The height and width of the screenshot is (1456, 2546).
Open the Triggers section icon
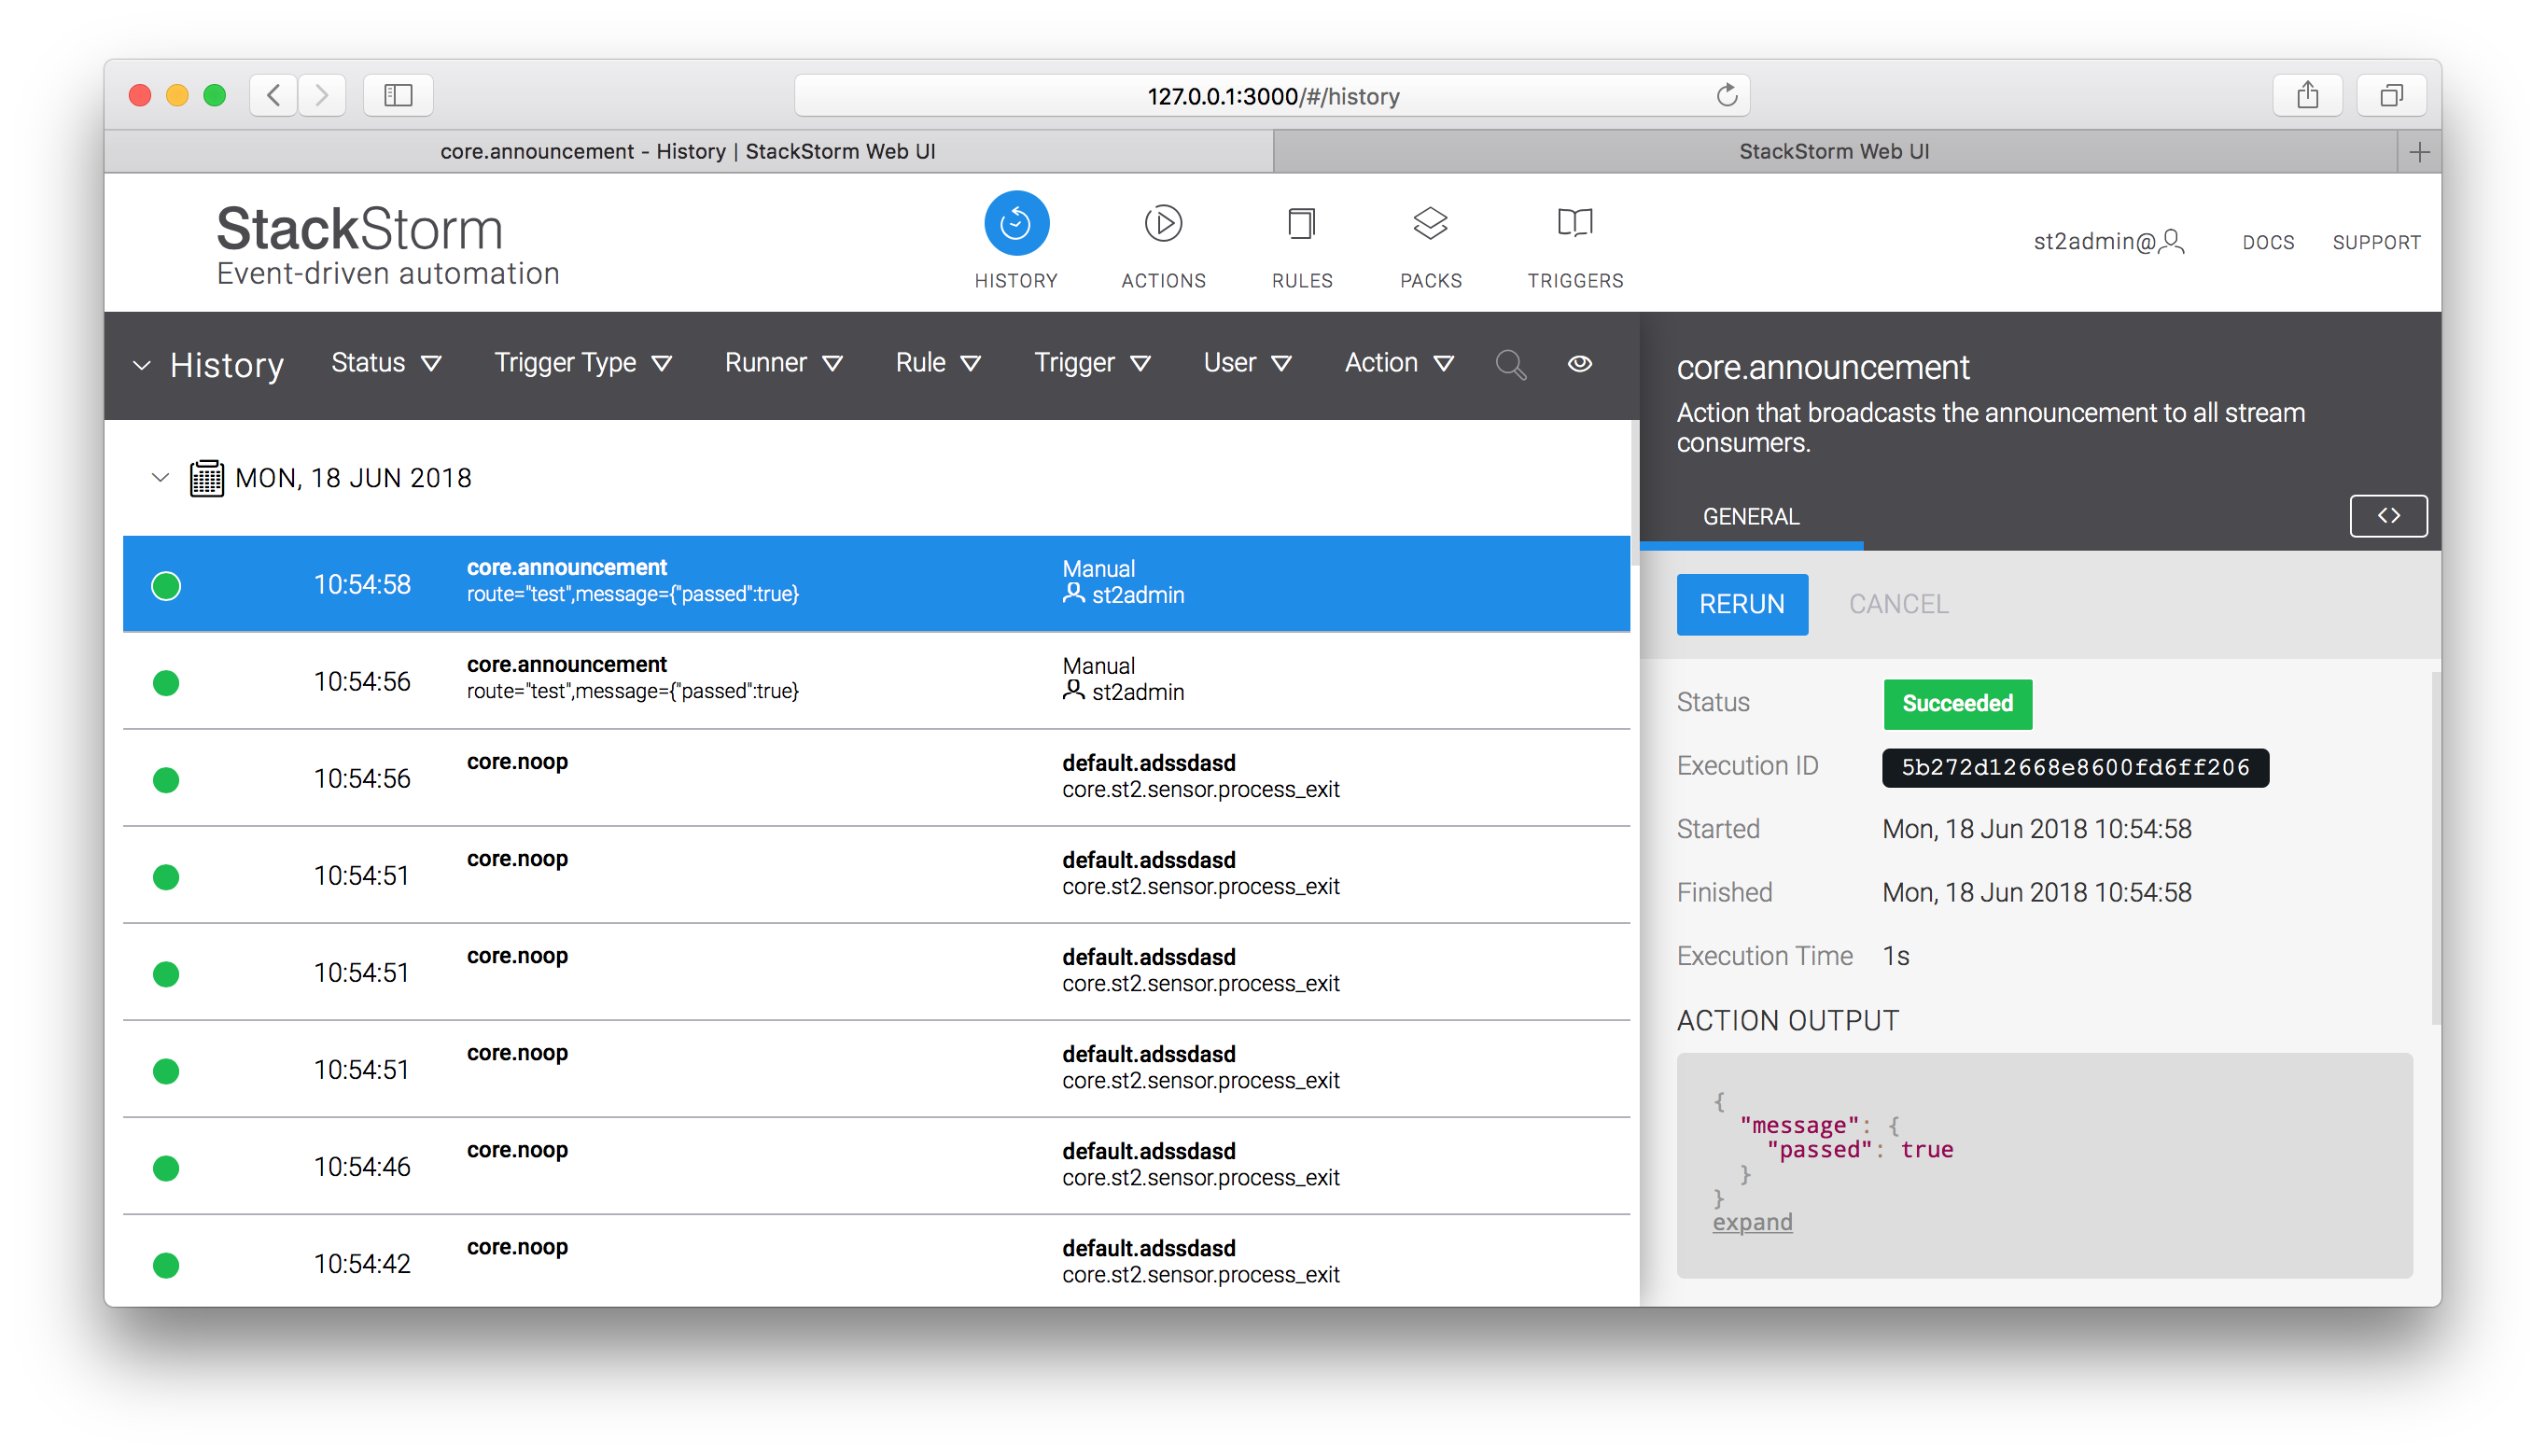tap(1574, 224)
